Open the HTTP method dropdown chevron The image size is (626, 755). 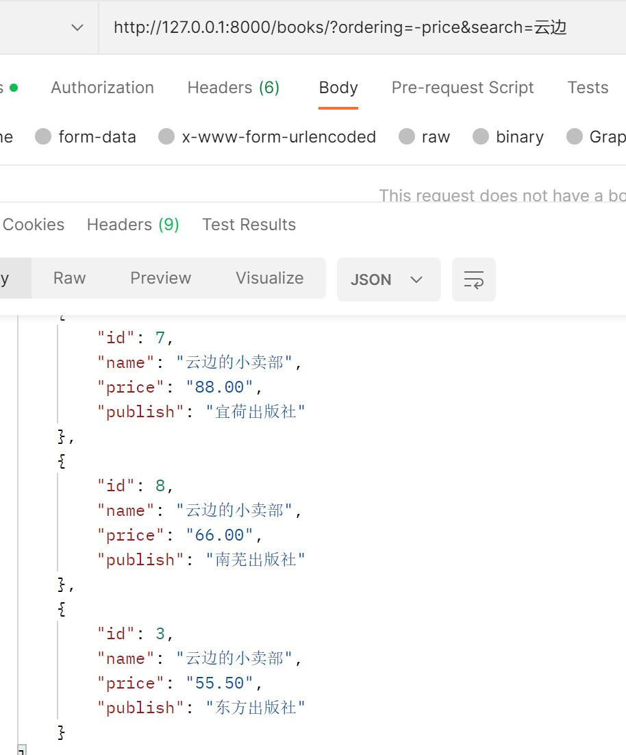tap(77, 27)
